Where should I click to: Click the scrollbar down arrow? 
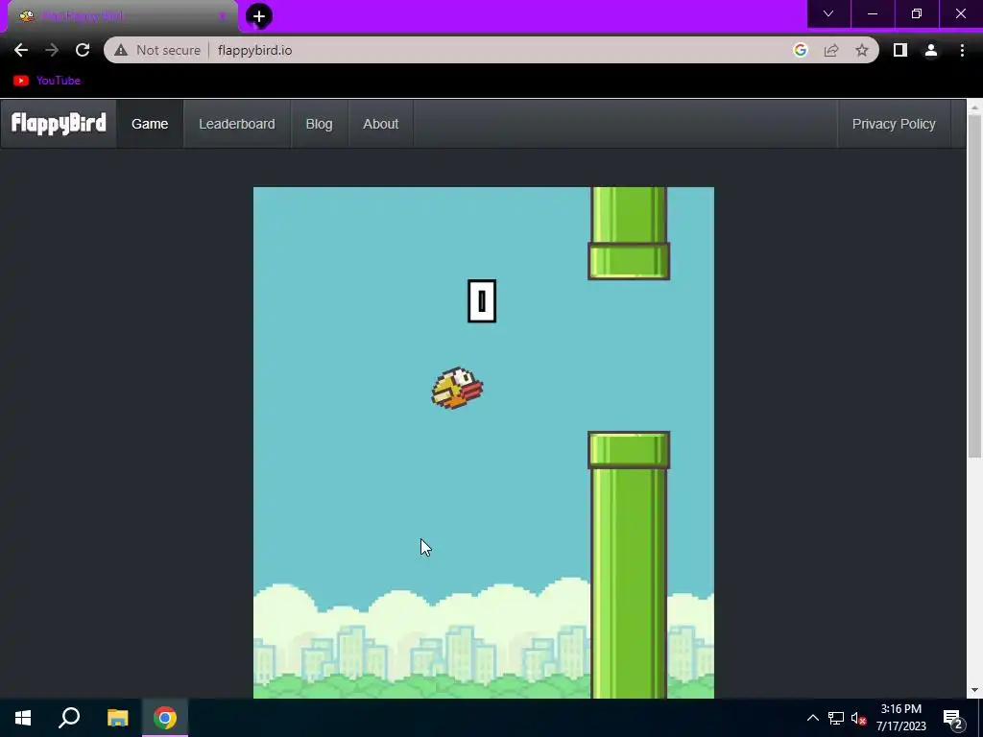(x=975, y=690)
